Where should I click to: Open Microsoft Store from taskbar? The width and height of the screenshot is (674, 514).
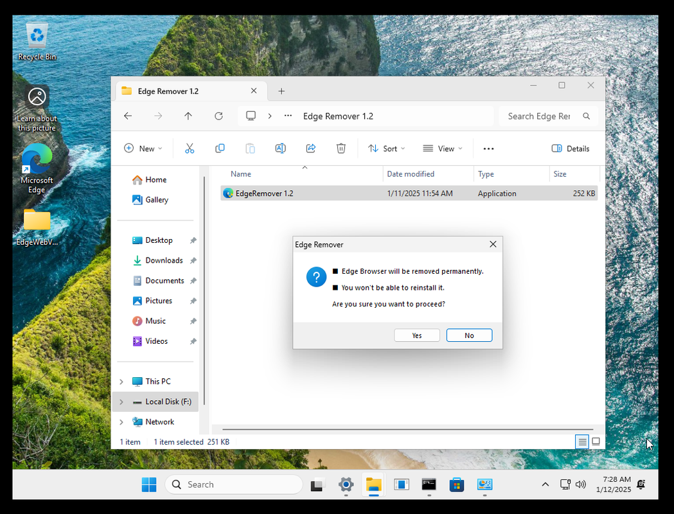click(x=456, y=485)
